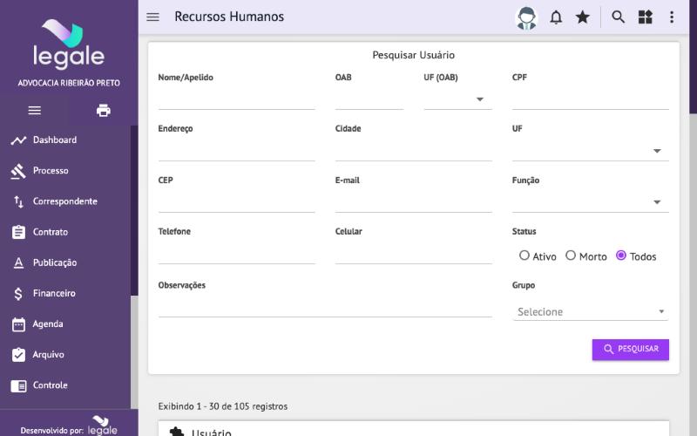Click the PESQUISAR button

[x=630, y=350]
